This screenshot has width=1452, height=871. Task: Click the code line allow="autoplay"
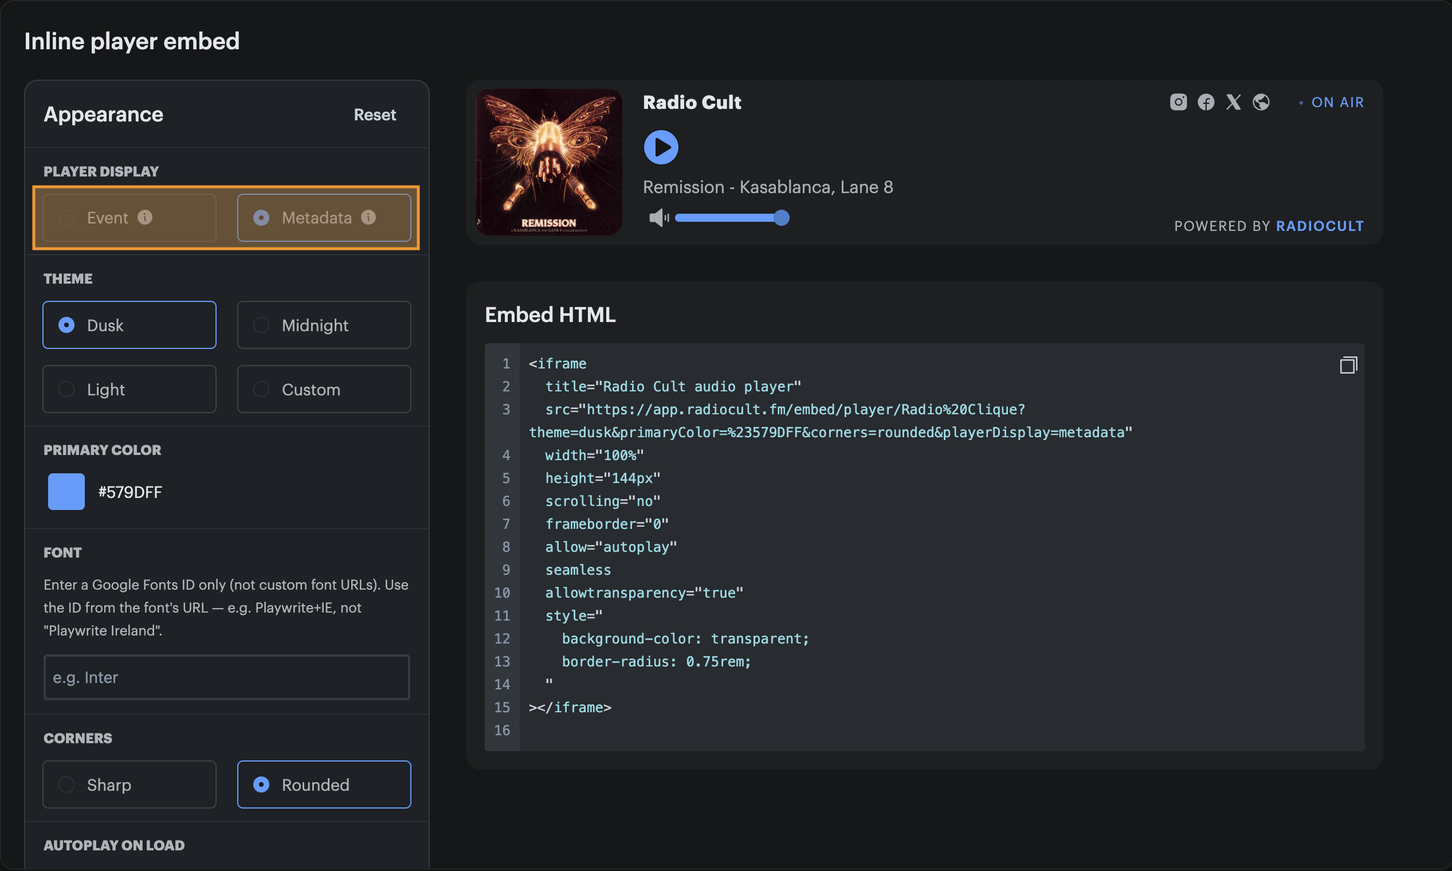pyautogui.click(x=611, y=547)
